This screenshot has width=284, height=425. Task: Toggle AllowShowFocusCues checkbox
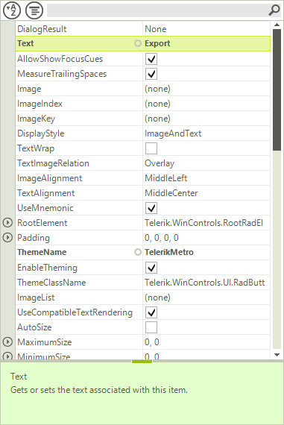151,59
